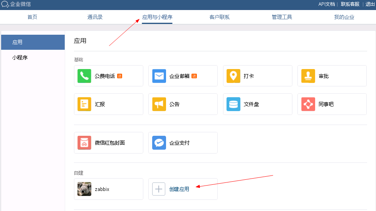Click the plus icon for creating an app
Viewport: 376px width, 211px height.
pos(159,189)
